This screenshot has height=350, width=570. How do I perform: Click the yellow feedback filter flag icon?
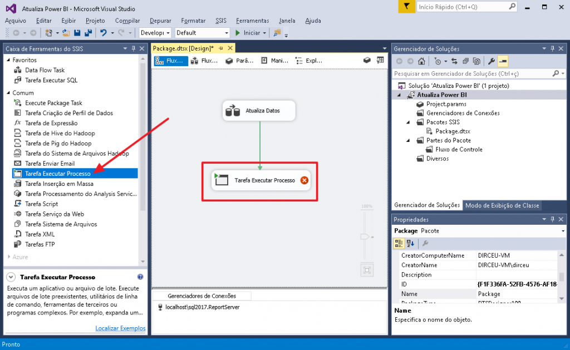coord(406,6)
